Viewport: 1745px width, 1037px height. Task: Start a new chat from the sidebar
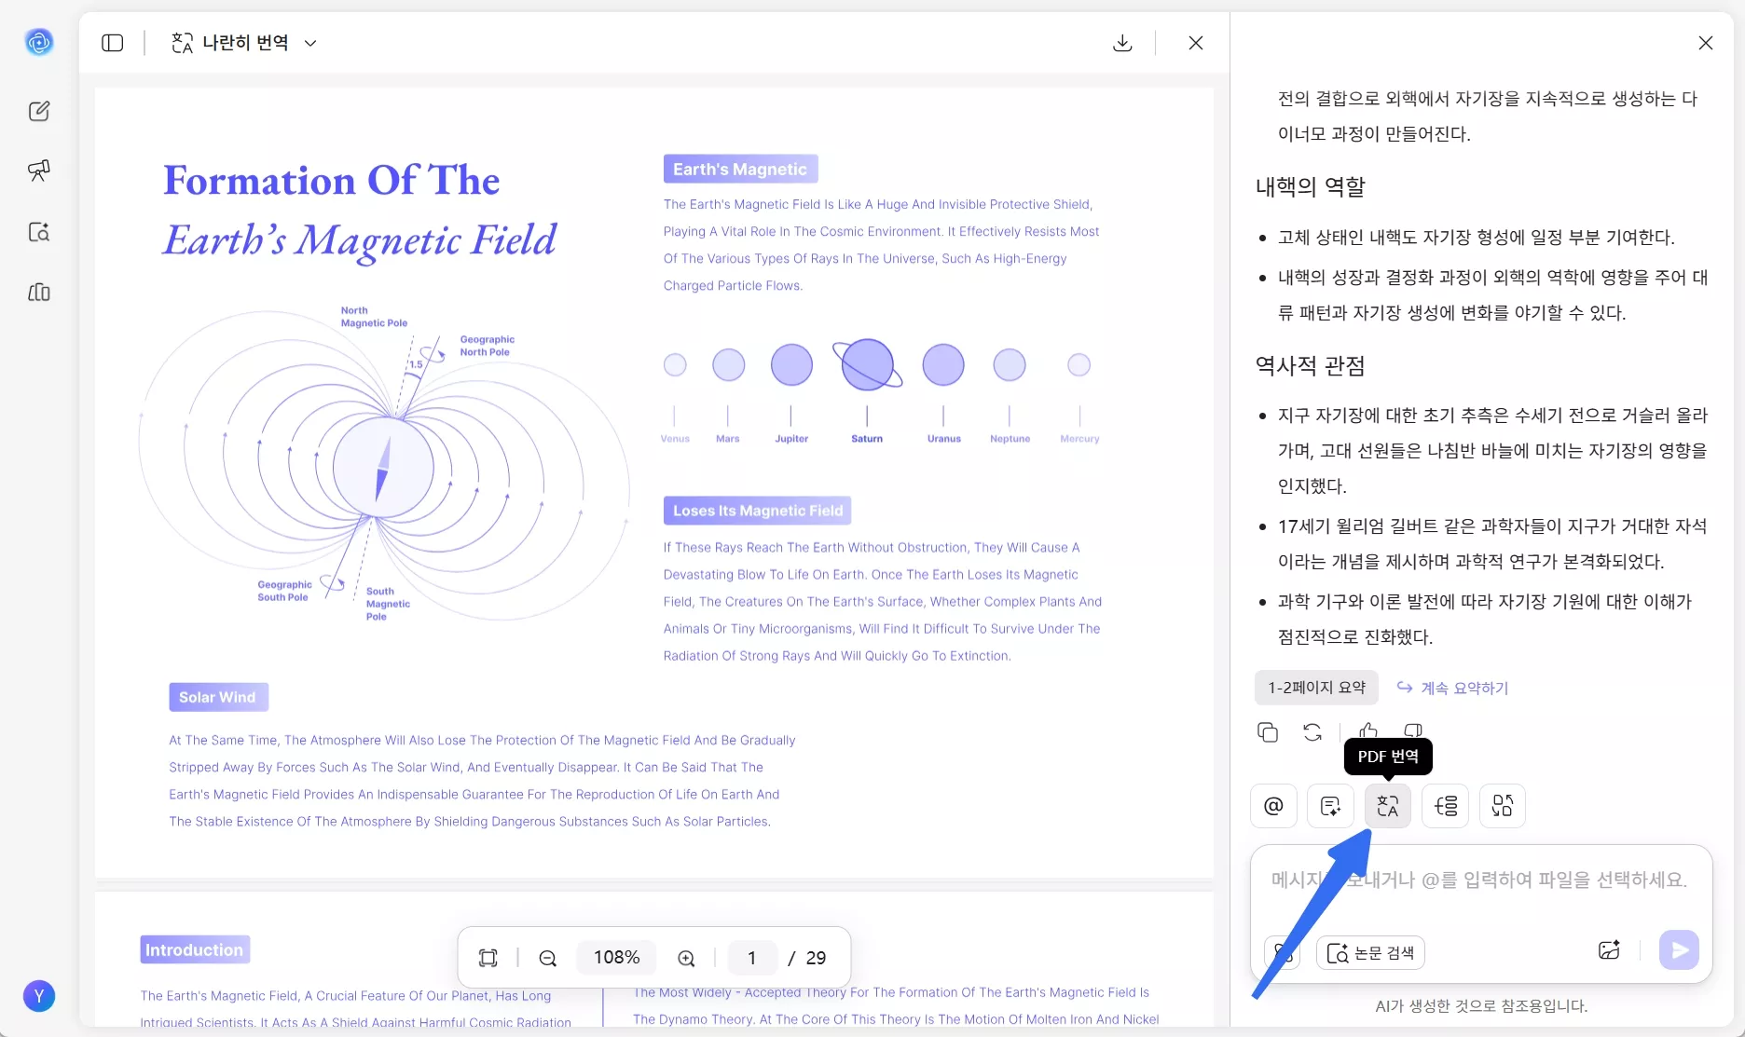39,111
